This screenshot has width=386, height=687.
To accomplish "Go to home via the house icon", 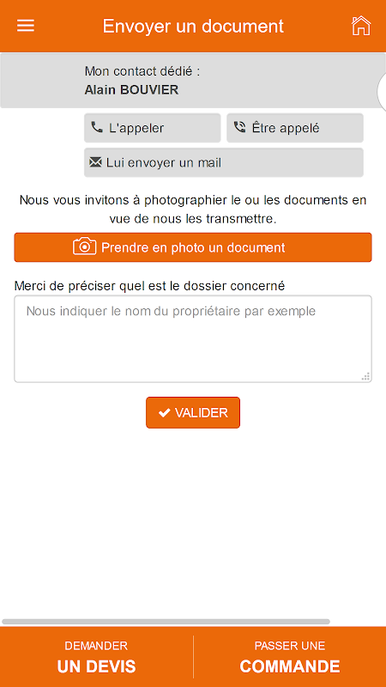I will (x=361, y=26).
